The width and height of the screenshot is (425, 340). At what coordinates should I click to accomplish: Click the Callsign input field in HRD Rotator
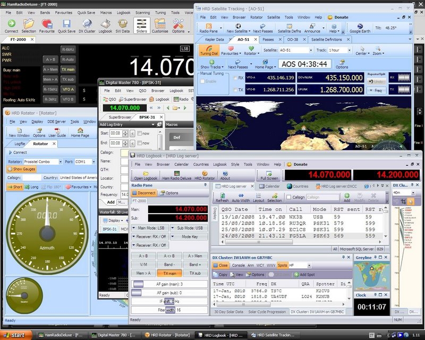(31, 177)
